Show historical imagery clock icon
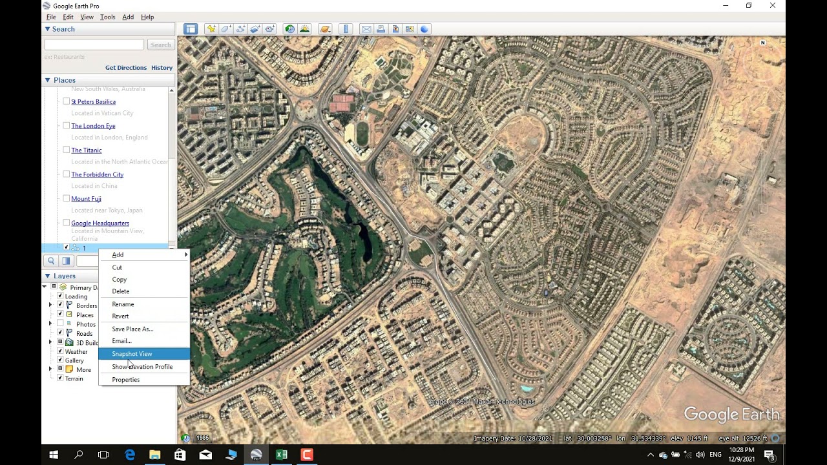This screenshot has width=827, height=465. click(x=289, y=29)
